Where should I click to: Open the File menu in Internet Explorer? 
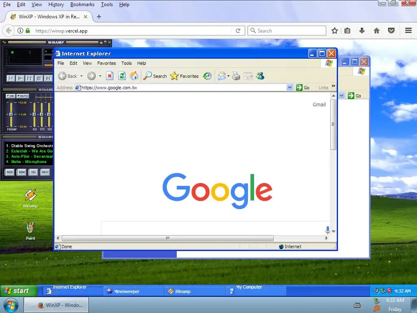pyautogui.click(x=61, y=63)
